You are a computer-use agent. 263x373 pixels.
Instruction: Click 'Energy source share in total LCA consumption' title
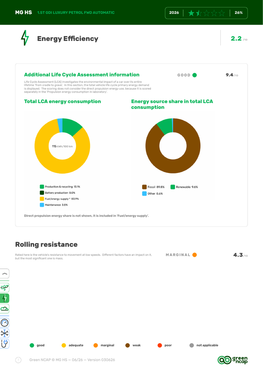[x=172, y=104]
